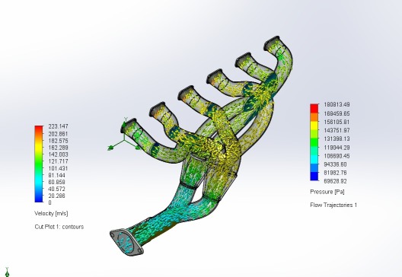Click the velocity legend value 182.575
Image resolution: width=402 pixels, height=277 pixels.
[58, 141]
